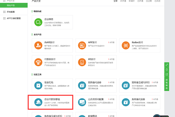This screenshot has width=175, height=117.
Task: Click the H5支付 orange checkmark phone icon
Action: coord(82,62)
